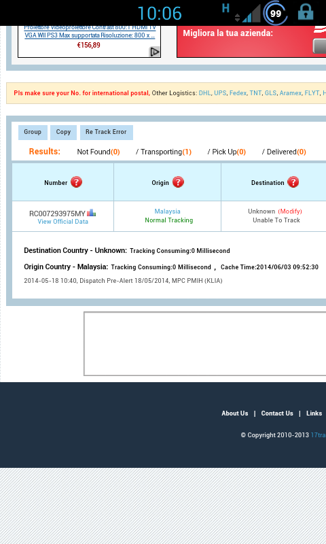Open Contact Us in the footer
326x544 pixels.
(x=277, y=413)
